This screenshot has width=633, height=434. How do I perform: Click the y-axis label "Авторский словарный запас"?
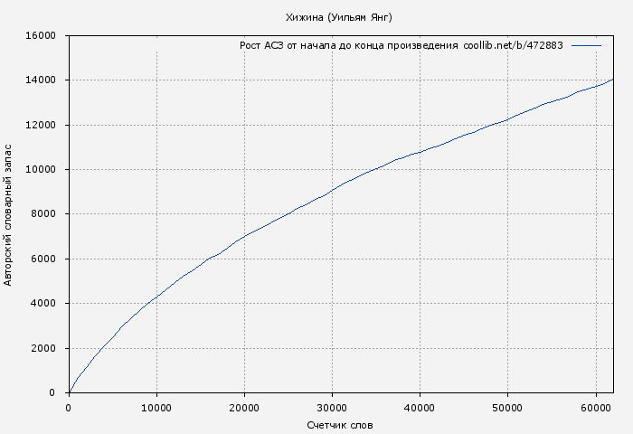[9, 214]
